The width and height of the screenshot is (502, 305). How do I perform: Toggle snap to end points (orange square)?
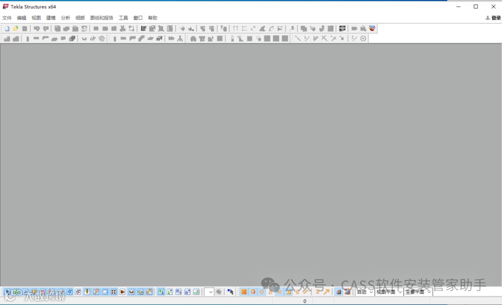253,292
